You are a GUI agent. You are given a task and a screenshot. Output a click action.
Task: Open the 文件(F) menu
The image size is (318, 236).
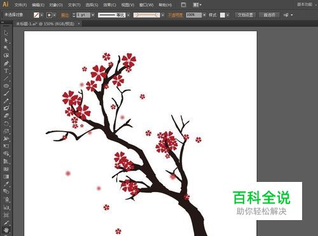tap(20, 4)
